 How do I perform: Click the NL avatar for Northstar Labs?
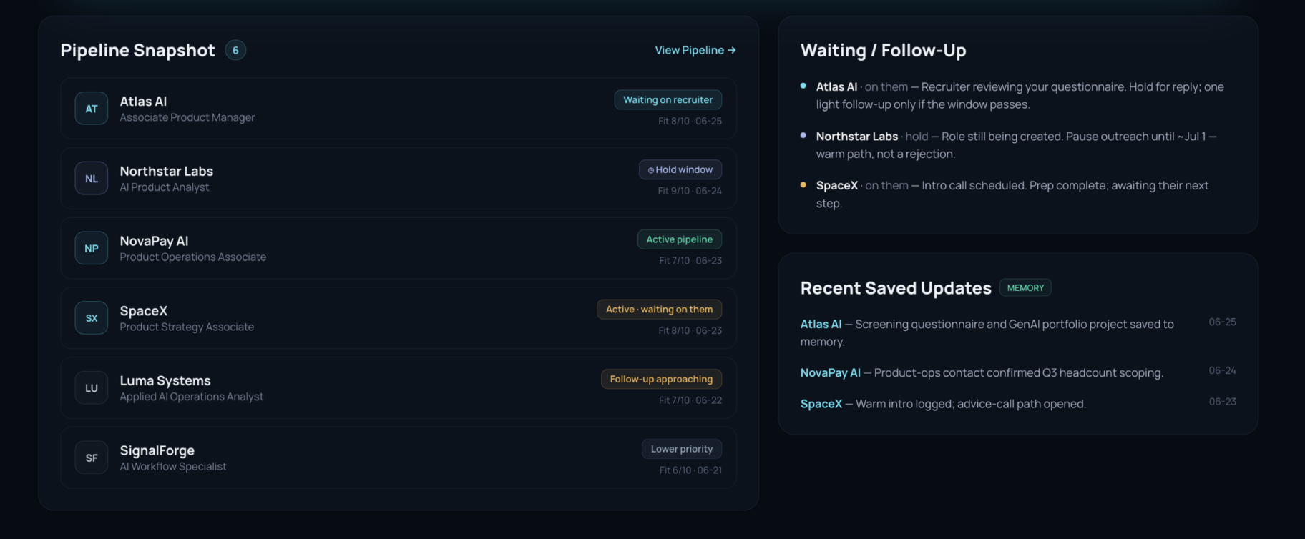click(x=92, y=179)
